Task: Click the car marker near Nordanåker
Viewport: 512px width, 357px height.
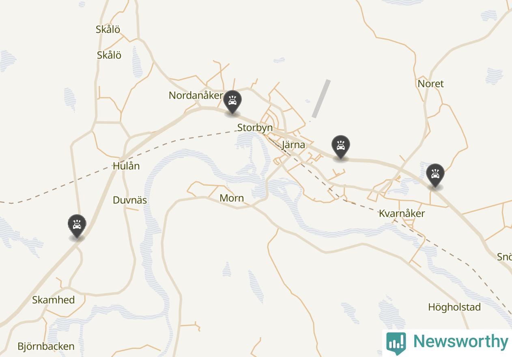Action: pos(232,102)
